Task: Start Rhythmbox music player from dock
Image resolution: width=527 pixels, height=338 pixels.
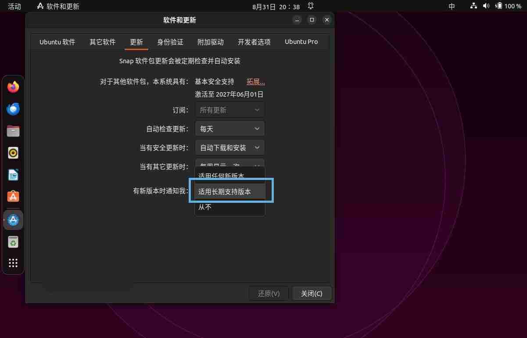Action: 13,153
